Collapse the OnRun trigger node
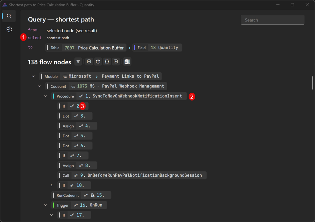Screen dimensions: 315x222 coord(46,205)
